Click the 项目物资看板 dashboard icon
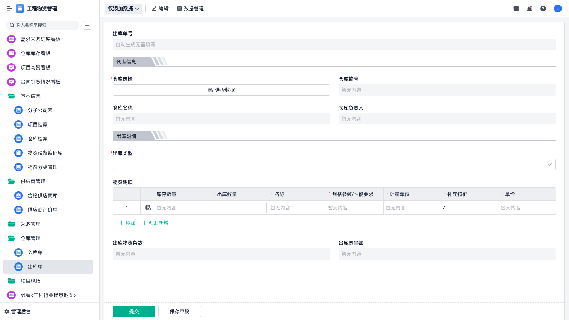 [x=11, y=68]
